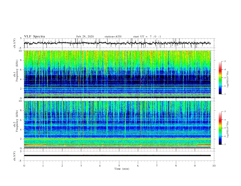The height and width of the screenshot is (186, 241).
Task: Click the "5" tick on ch.1(V) axis
Action: point(21,38)
